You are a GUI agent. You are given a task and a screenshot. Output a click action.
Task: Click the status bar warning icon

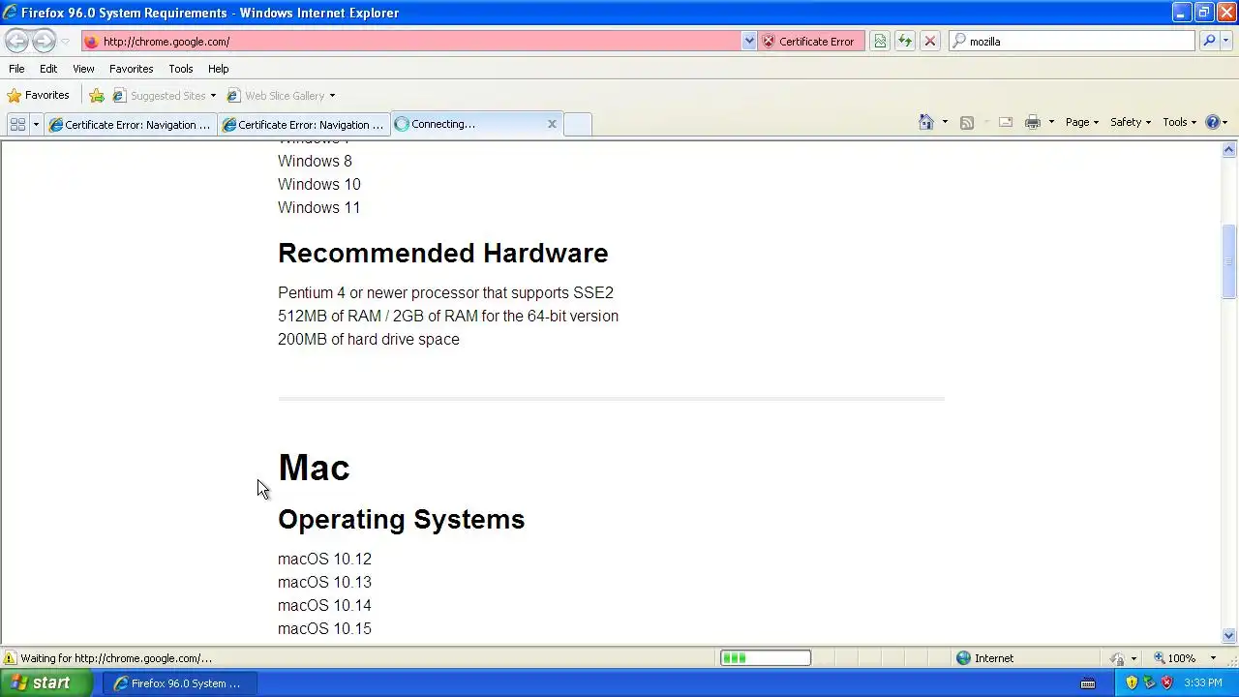(x=10, y=658)
